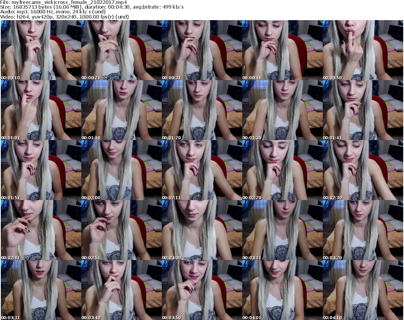The width and height of the screenshot is (404, 320).
Task: Pick the thumbnail marked 00:03:11
Action: click(x=282, y=230)
